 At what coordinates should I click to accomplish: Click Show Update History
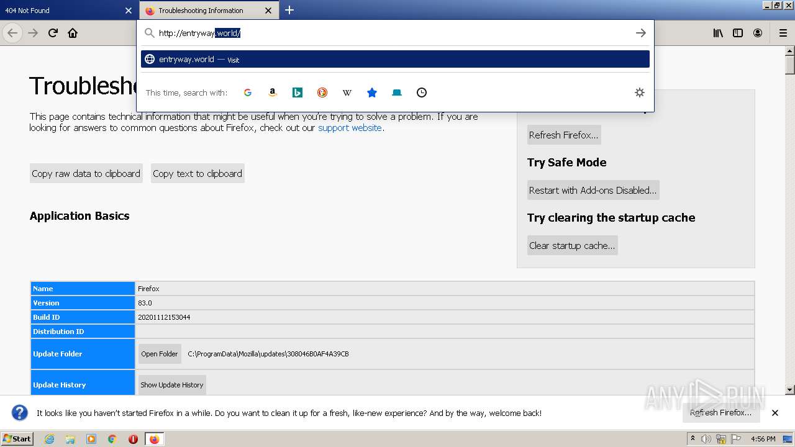[172, 385]
